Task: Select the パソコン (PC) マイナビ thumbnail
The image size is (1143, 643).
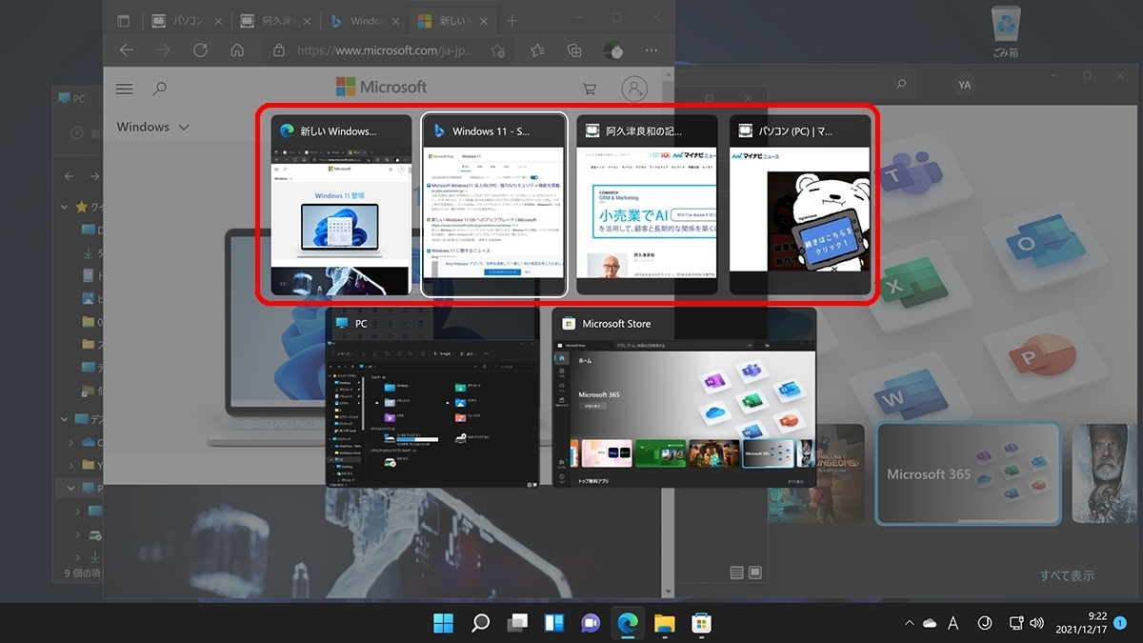Action: 800,205
